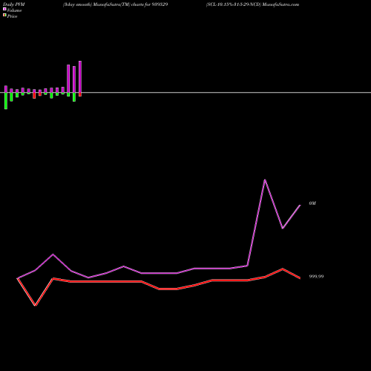Image resolution: width=371 pixels, height=371 pixels.
Task: Click the 0M volume value label
Action: click(312, 203)
